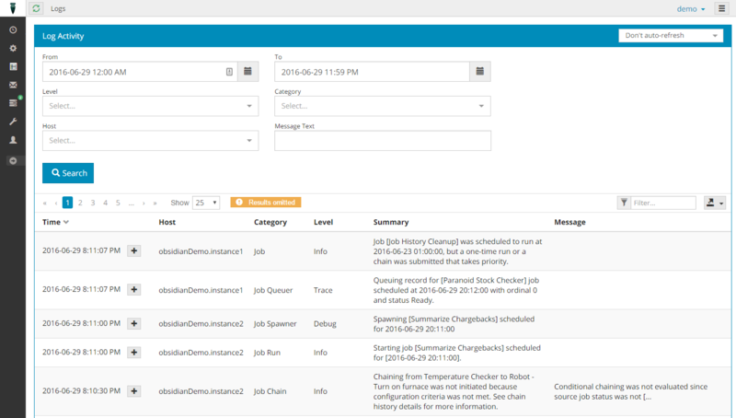The height and width of the screenshot is (418, 736).
Task: Click the 8:10:30 PM timestamp
Action: pyautogui.click(x=81, y=390)
